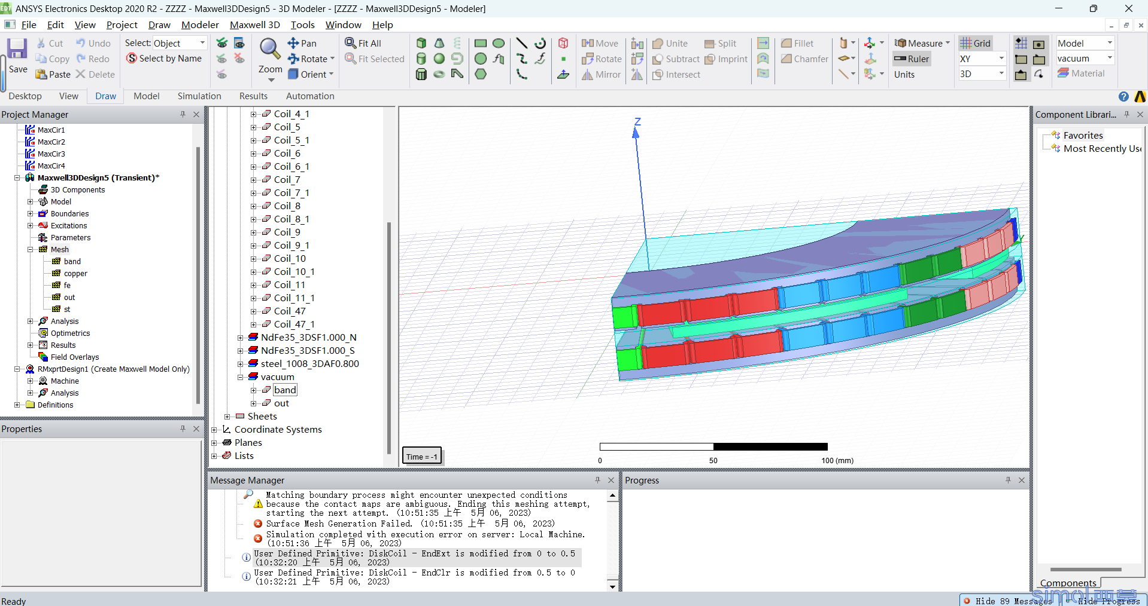Image resolution: width=1148 pixels, height=606 pixels.
Task: Draw a regular polygon sheet
Action: click(481, 74)
